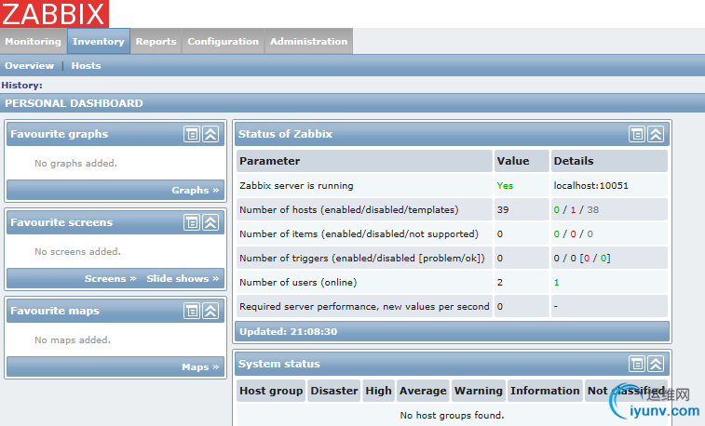Follow the Screens » link

[x=110, y=279]
